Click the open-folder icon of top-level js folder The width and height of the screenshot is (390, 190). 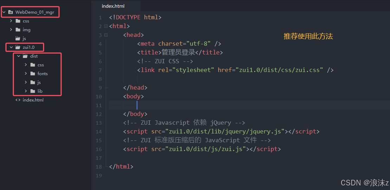coord(18,38)
